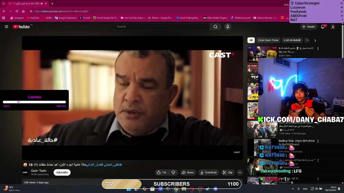Open the YouTube guide hamburger menu
The width and height of the screenshot is (344, 193).
6,27
